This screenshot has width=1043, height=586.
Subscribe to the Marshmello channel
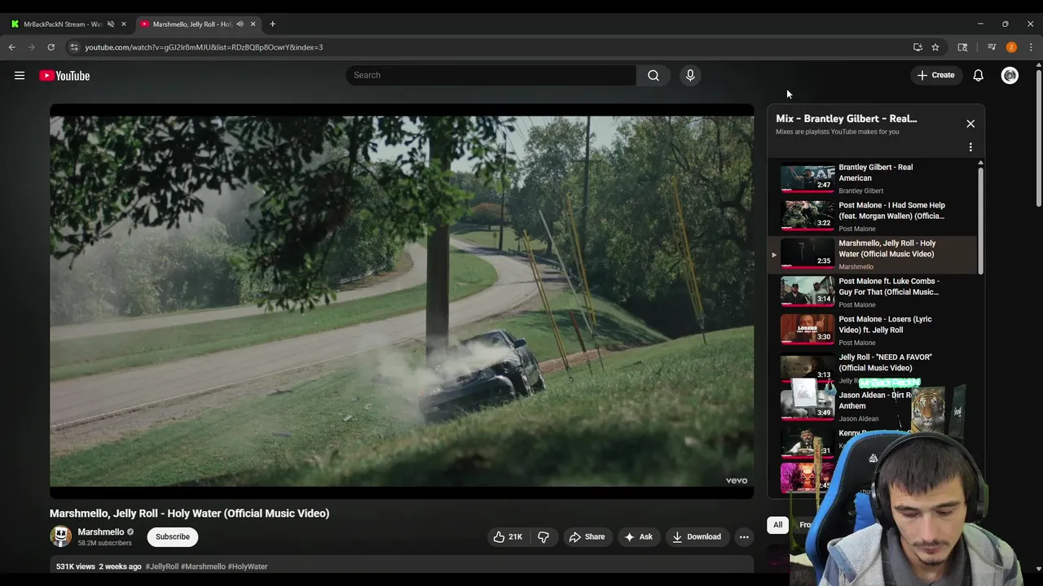tap(173, 536)
